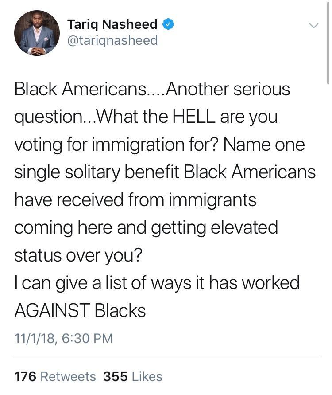This screenshot has height=395, width=332.
Task: Click the text 'Black Americans....Another serious'
Action: [152, 89]
